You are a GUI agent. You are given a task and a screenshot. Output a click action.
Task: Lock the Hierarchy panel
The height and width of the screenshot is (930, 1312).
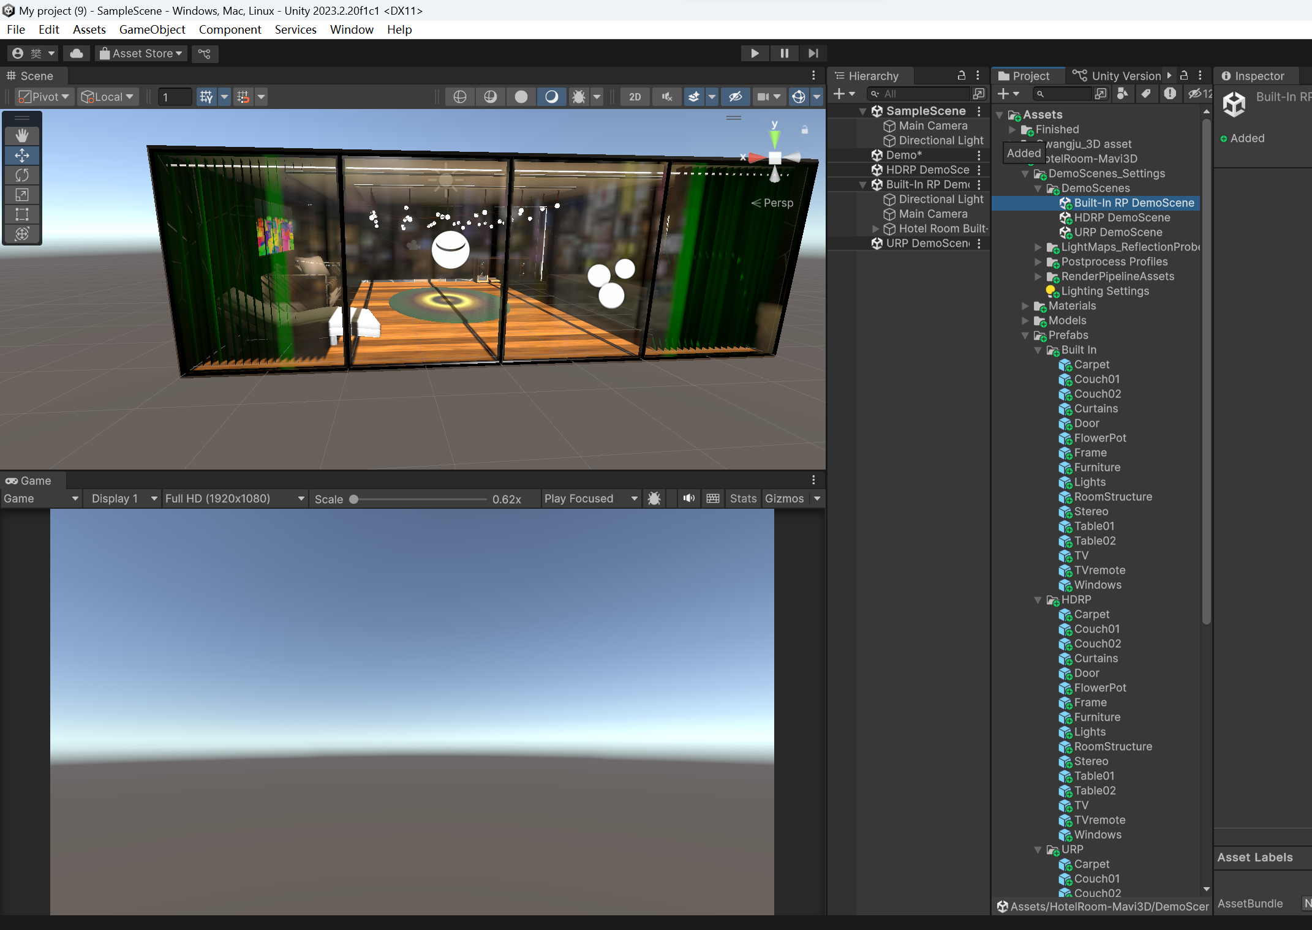tap(961, 75)
